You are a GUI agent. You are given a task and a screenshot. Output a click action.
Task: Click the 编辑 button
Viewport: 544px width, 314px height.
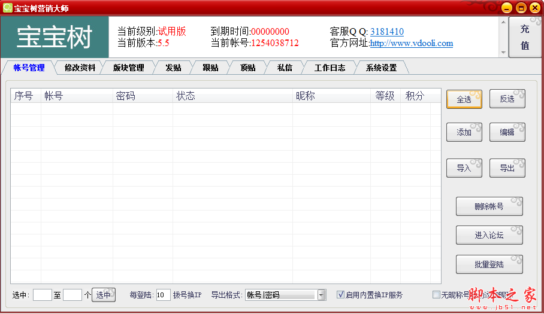click(x=507, y=132)
